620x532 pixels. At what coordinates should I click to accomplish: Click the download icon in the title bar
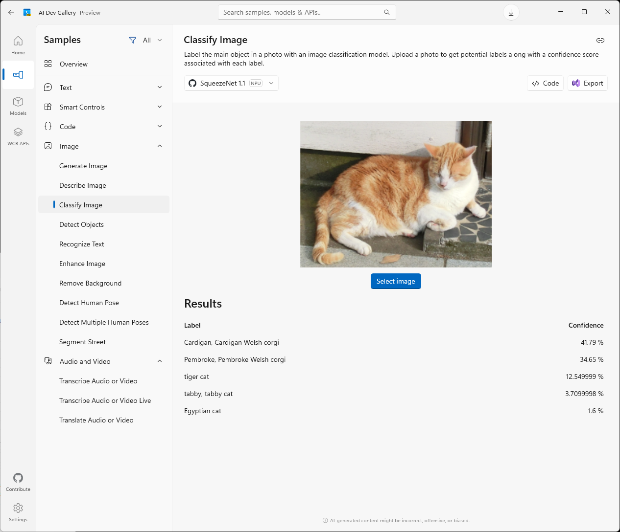pyautogui.click(x=511, y=12)
